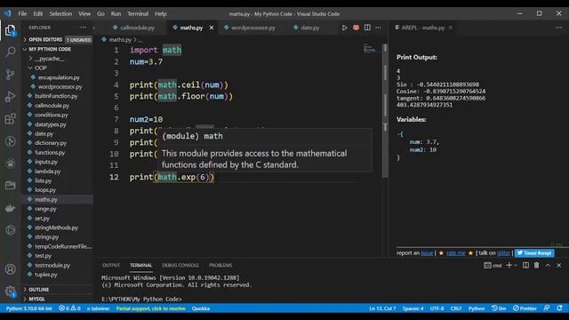Click Quokka in status bar
Screen dimensions: 569x320
click(x=201, y=308)
